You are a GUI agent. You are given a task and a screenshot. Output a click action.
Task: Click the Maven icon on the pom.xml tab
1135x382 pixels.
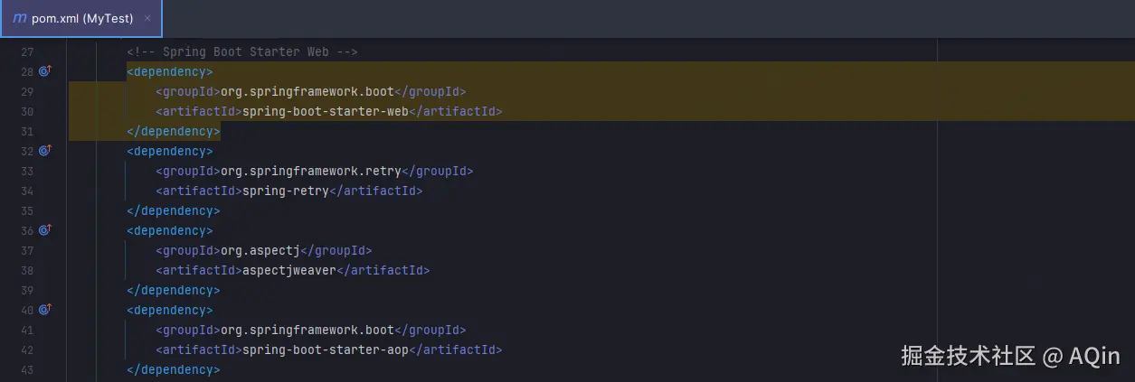point(19,18)
